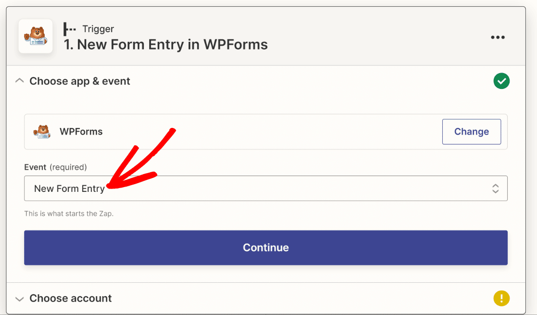Click the Continue button
Screen dimensions: 537x315
pos(266,248)
